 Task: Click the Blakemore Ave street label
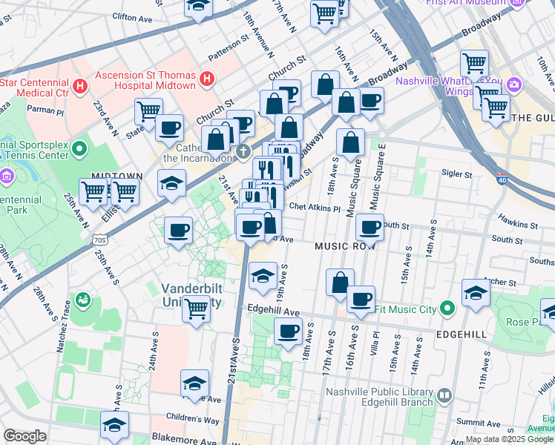(x=184, y=439)
